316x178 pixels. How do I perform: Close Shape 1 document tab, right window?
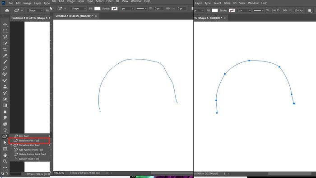tap(225, 18)
